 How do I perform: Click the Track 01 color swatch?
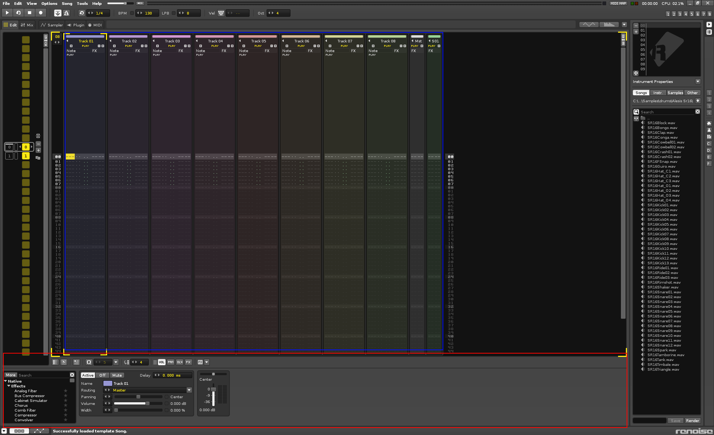107,383
